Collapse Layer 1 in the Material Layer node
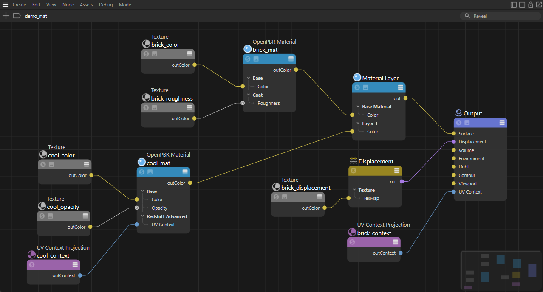This screenshot has height=292, width=543. pos(358,124)
